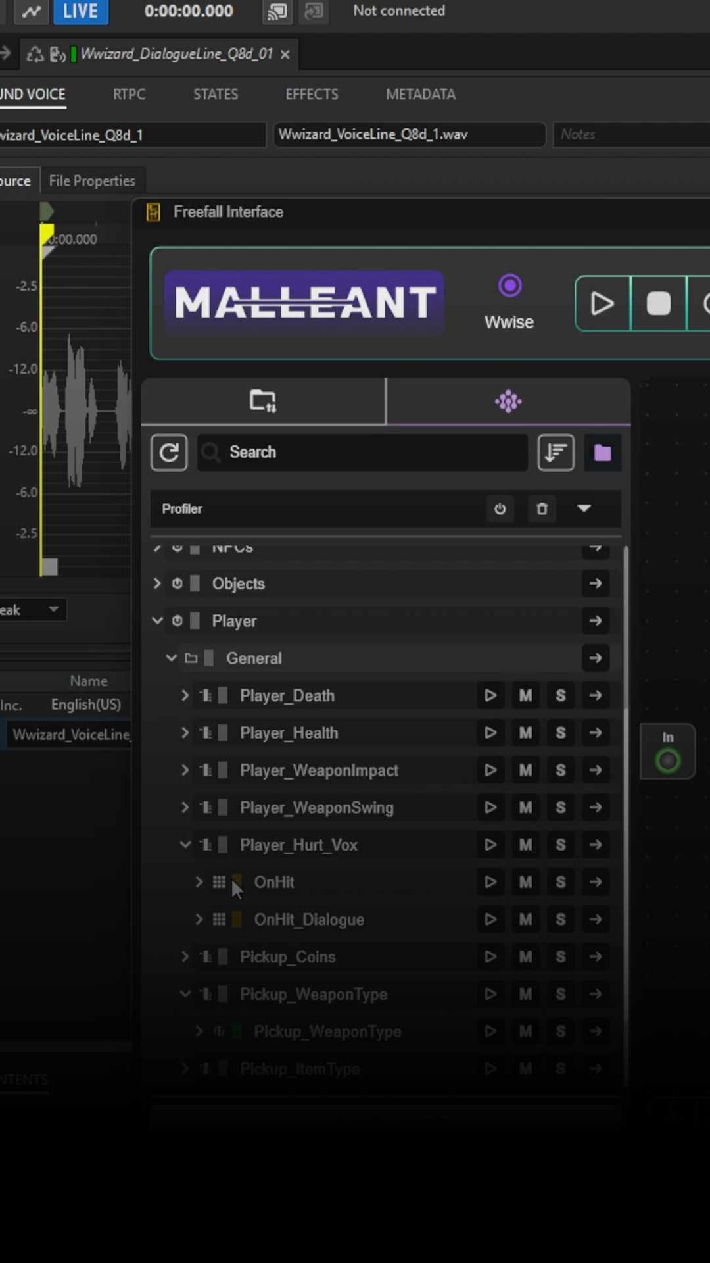Play the OnHit container
This screenshot has width=710, height=1263.
490,882
